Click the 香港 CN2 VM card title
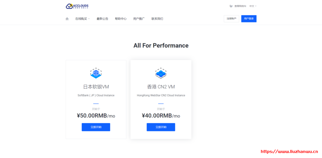Image resolution: width=322 pixels, height=158 pixels. (161, 87)
